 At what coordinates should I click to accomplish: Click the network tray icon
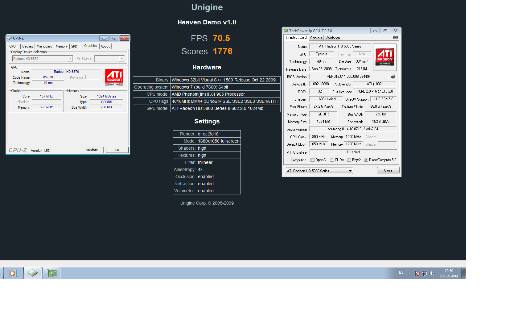tap(425, 273)
